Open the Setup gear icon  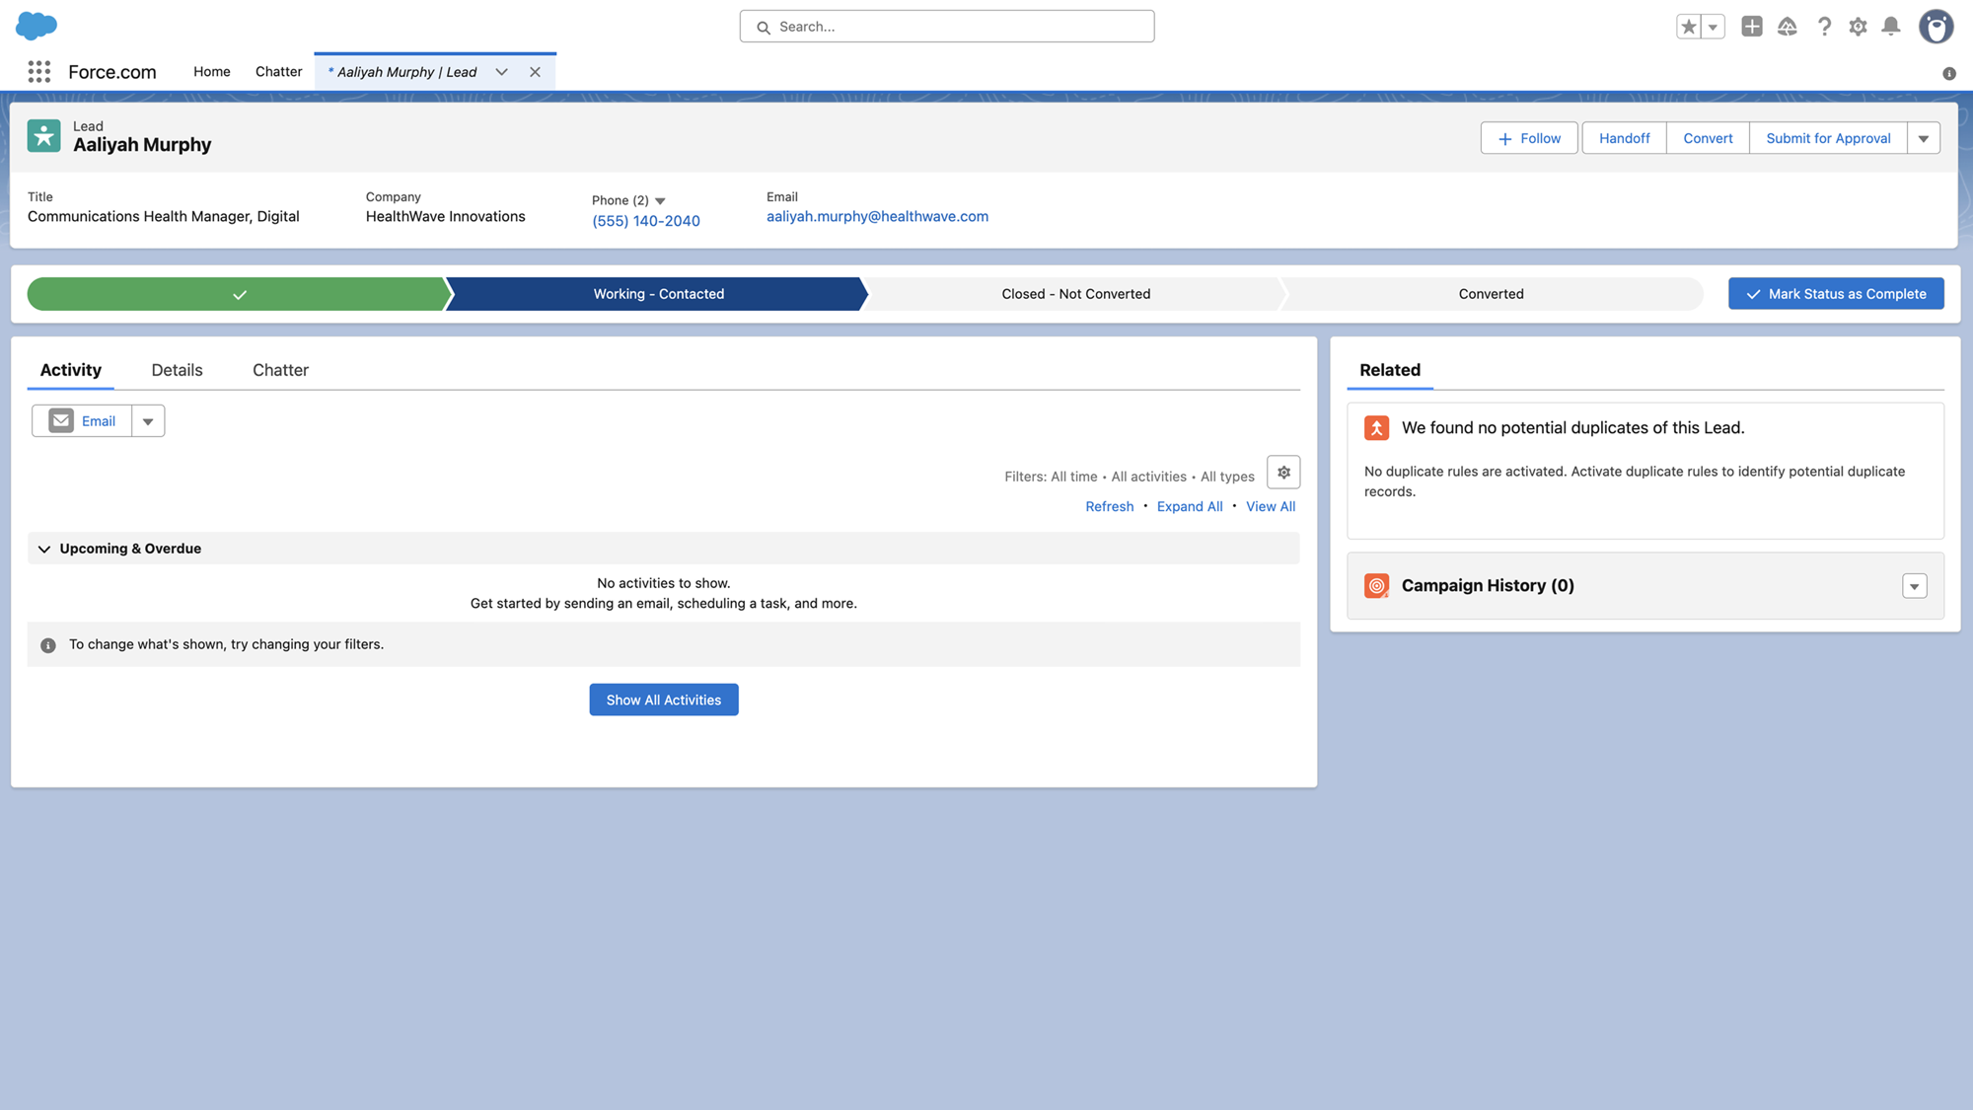click(1858, 27)
